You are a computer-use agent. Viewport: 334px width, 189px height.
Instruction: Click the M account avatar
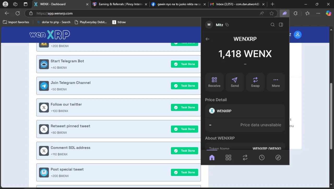[x=209, y=25]
